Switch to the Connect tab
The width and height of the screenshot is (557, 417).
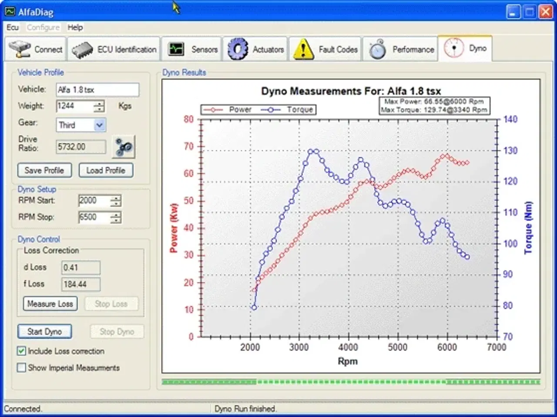tap(36, 49)
